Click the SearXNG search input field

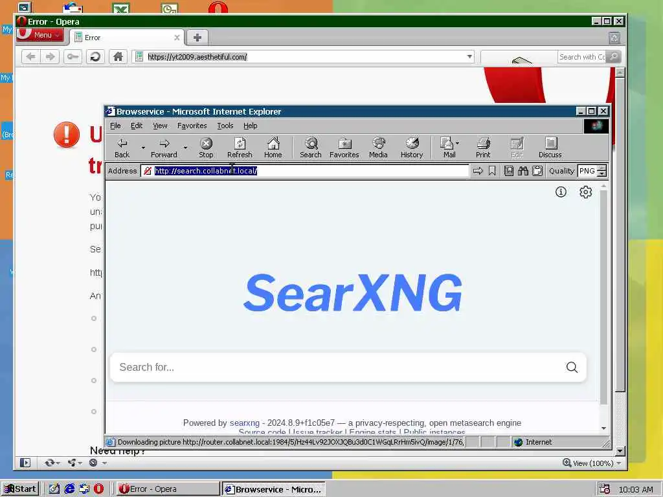[338, 368]
